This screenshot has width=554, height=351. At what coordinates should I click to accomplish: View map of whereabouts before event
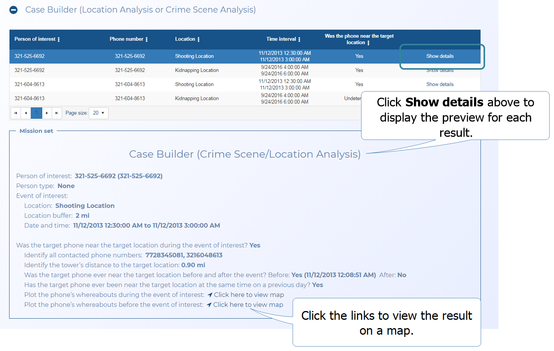tap(248, 305)
